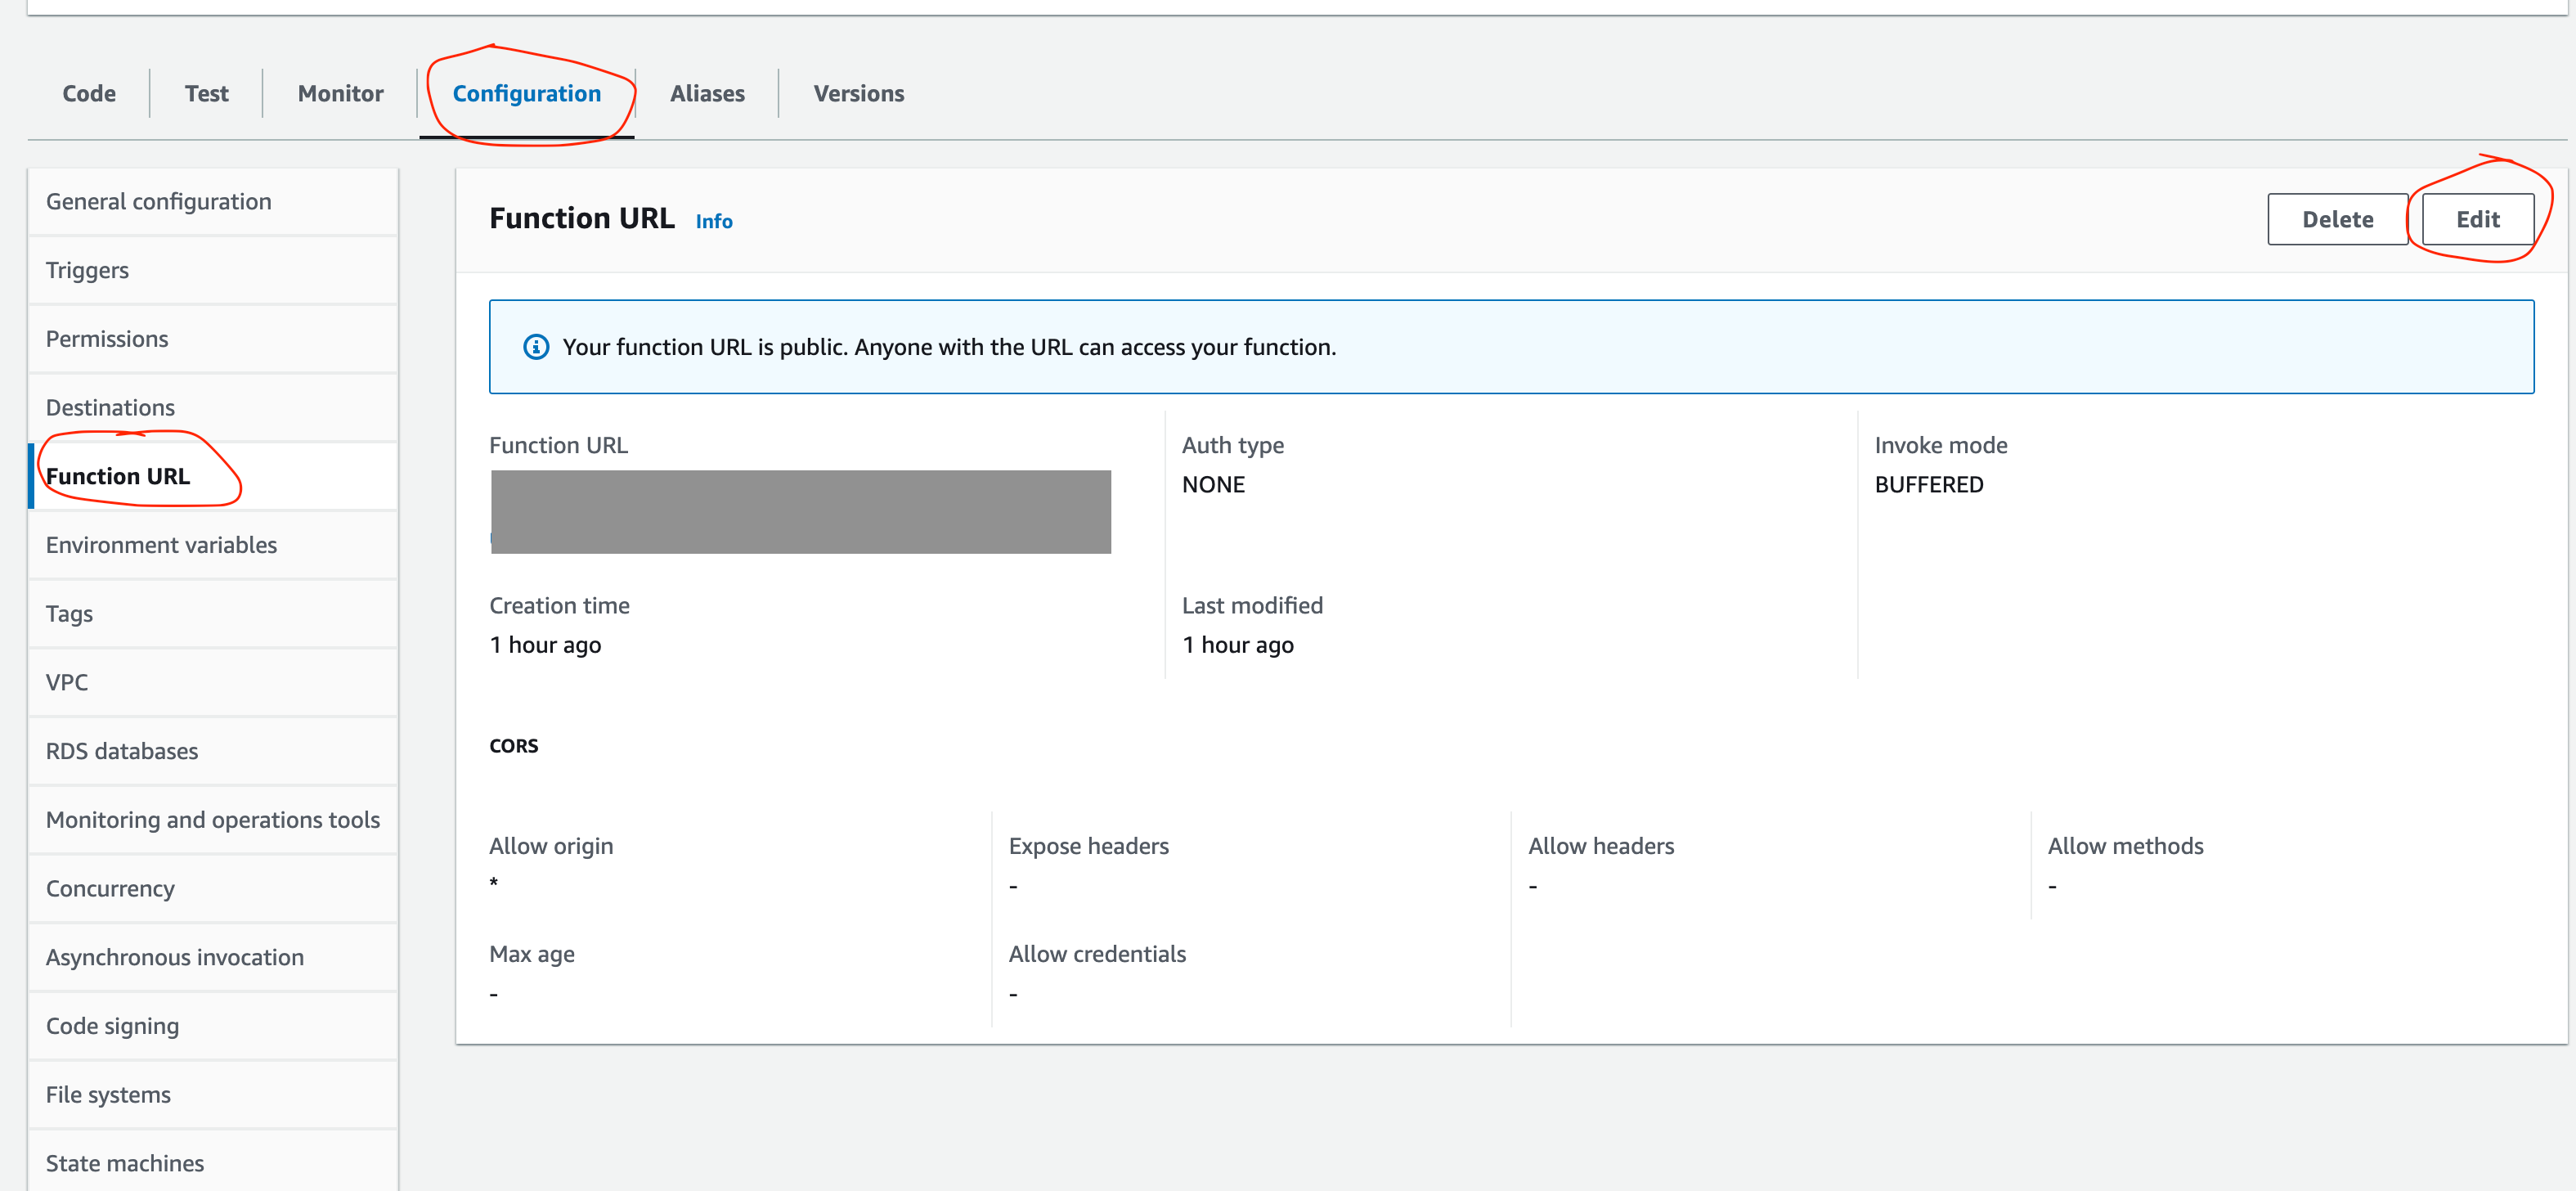The height and width of the screenshot is (1191, 2576).
Task: Select the Configuration tab
Action: [x=526, y=93]
